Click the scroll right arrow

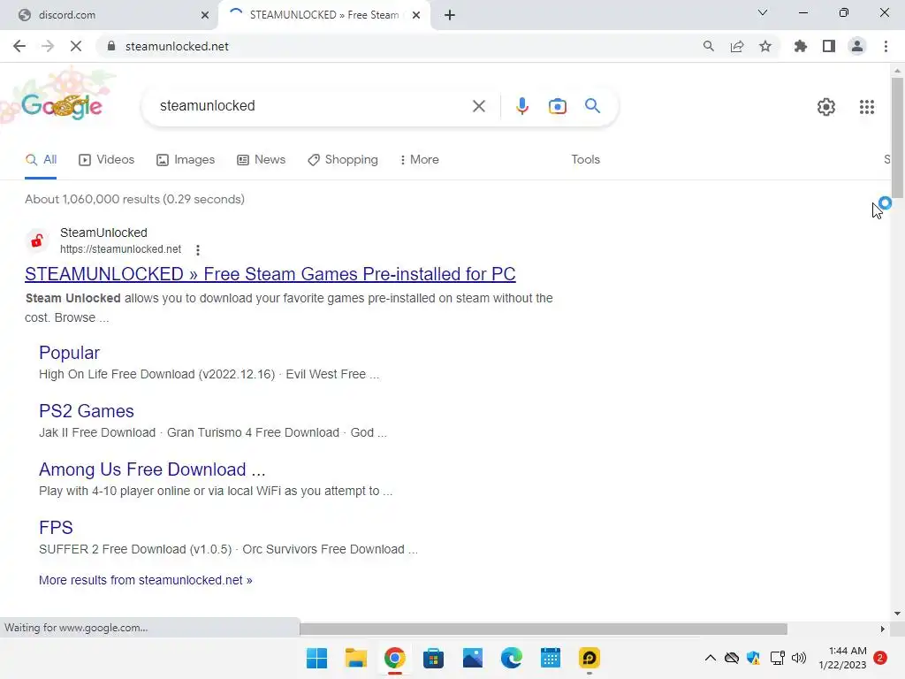click(x=883, y=629)
